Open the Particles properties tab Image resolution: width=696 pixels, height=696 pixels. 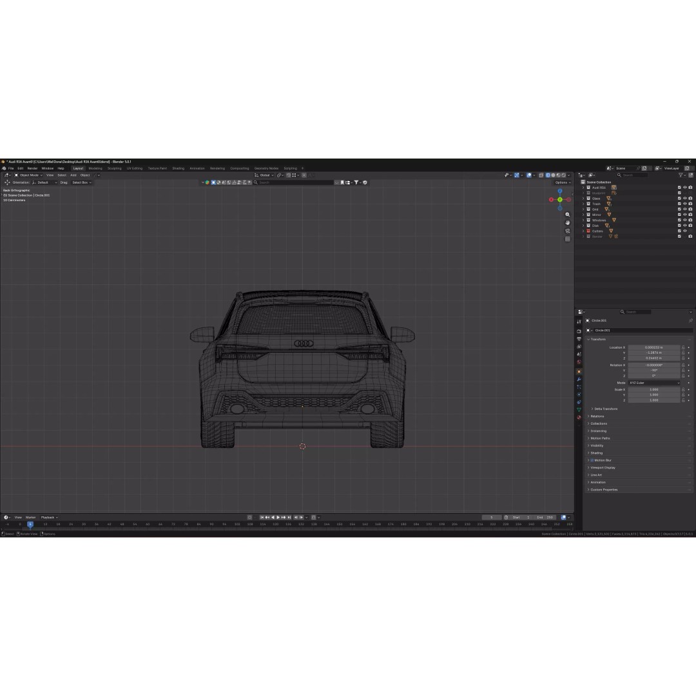[579, 387]
